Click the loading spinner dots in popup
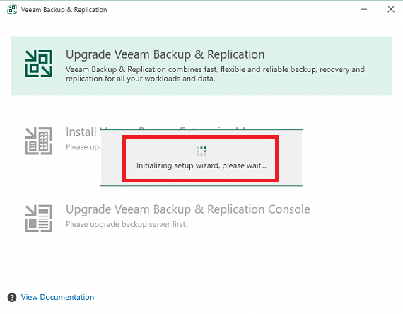403x314 pixels. (x=201, y=151)
